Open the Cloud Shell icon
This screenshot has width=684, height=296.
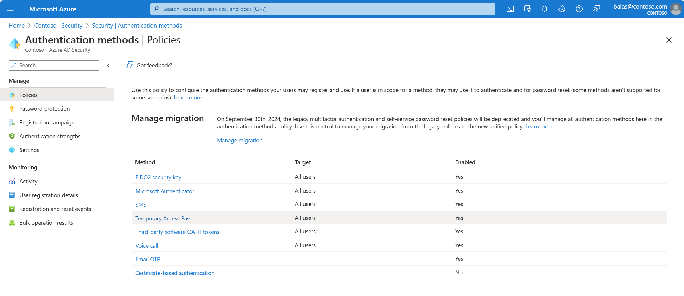click(510, 9)
